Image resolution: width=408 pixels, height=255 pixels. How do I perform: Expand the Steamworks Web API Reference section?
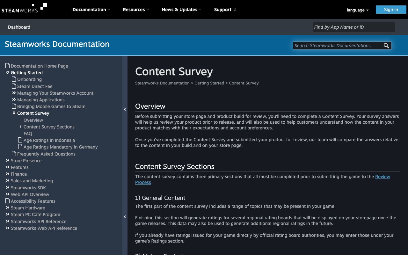(x=8, y=228)
